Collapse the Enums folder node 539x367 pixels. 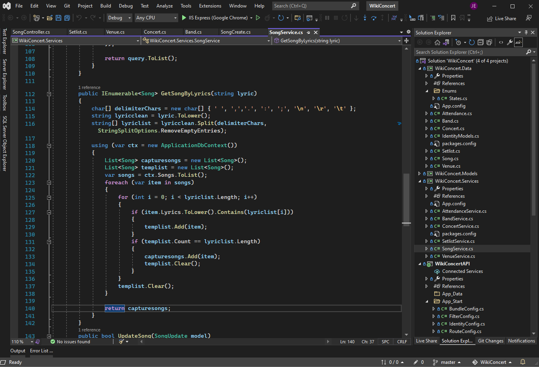(x=427, y=91)
